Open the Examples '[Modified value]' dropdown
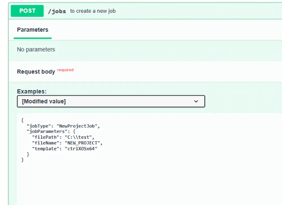The width and height of the screenshot is (282, 205). coord(111,101)
